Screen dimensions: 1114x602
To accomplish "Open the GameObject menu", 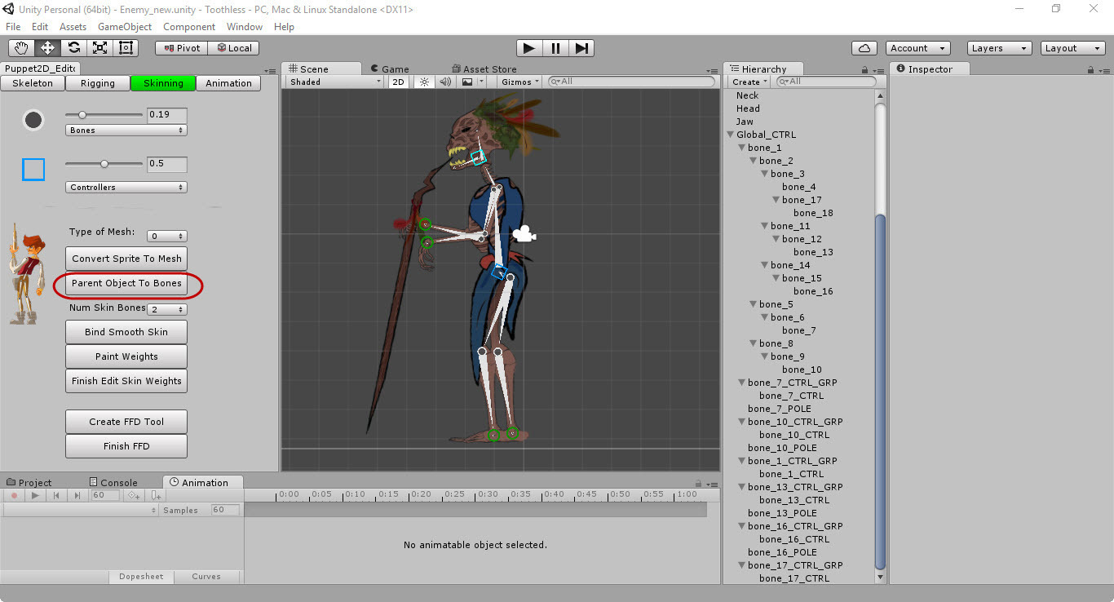I will tap(125, 27).
